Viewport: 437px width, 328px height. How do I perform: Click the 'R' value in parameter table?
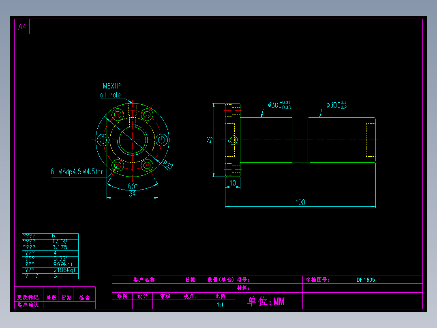click(x=54, y=236)
